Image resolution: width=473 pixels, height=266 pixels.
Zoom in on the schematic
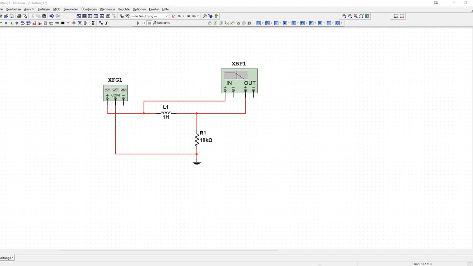pyautogui.click(x=344, y=16)
